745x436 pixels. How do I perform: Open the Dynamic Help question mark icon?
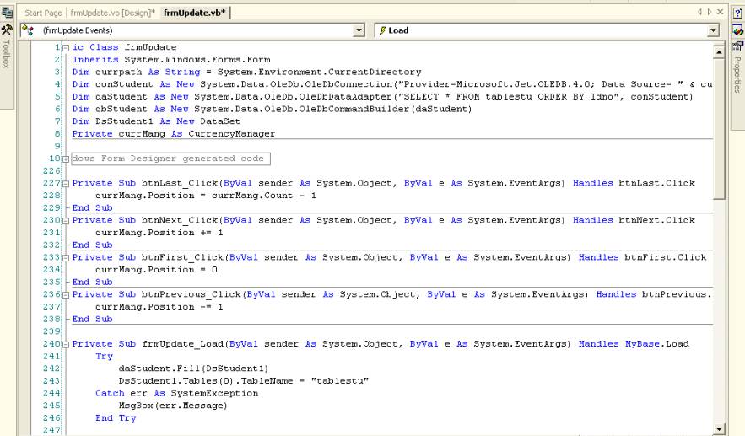coord(737,13)
